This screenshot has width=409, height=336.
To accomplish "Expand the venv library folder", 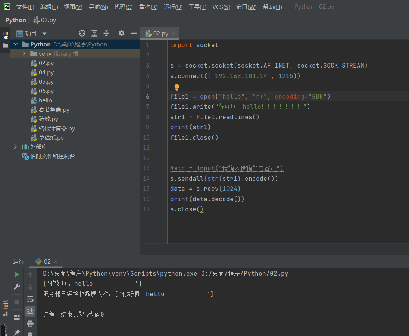I will point(24,53).
